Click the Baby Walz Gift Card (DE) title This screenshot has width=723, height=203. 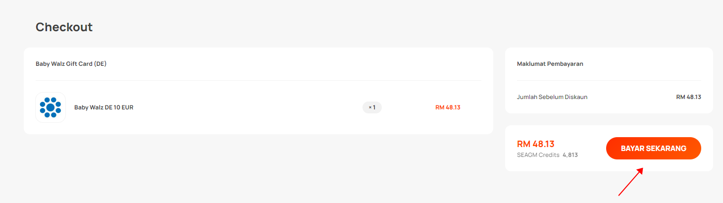(71, 64)
